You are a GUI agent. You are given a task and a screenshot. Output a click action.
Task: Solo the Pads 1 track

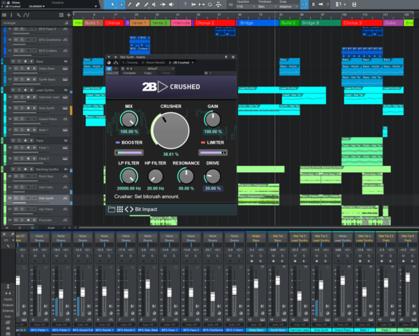point(22,148)
